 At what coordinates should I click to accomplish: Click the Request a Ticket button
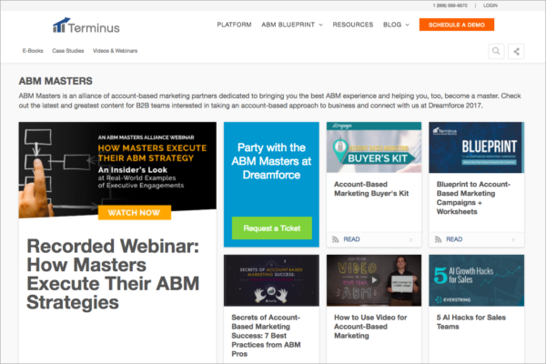click(x=271, y=228)
